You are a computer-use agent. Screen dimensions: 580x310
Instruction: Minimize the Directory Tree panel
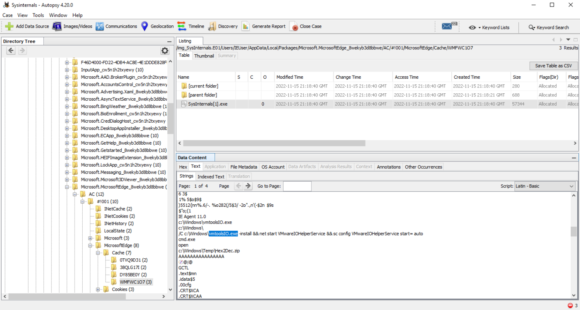pos(169,41)
